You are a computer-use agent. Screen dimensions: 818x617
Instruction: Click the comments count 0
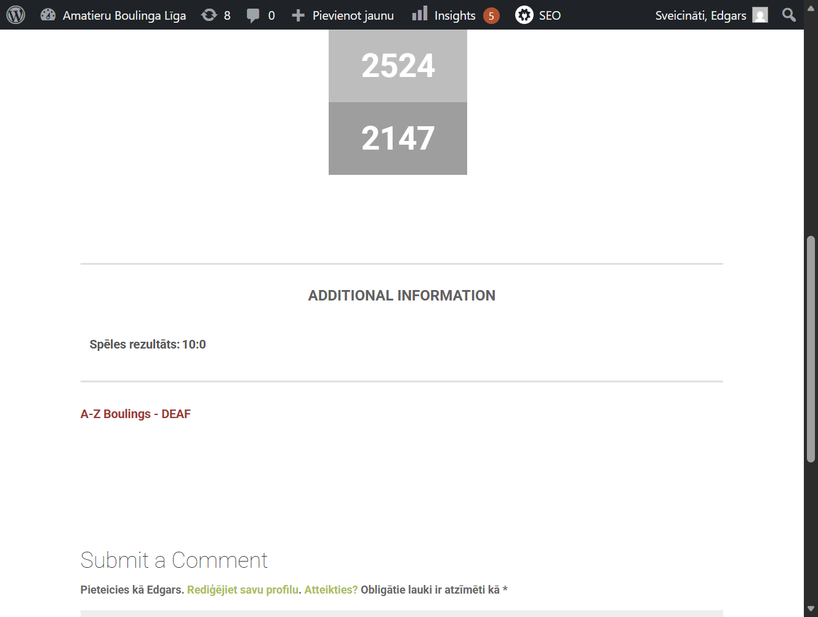pos(271,15)
